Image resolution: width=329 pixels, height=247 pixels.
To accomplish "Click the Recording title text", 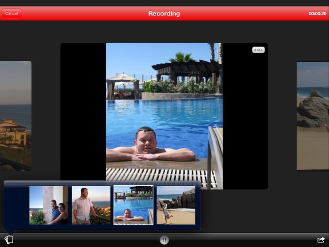I will pos(164,13).
